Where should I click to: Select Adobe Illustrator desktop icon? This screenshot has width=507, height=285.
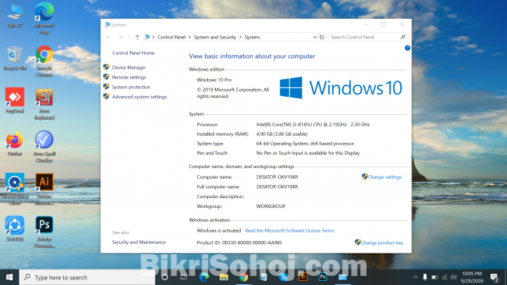(x=44, y=189)
